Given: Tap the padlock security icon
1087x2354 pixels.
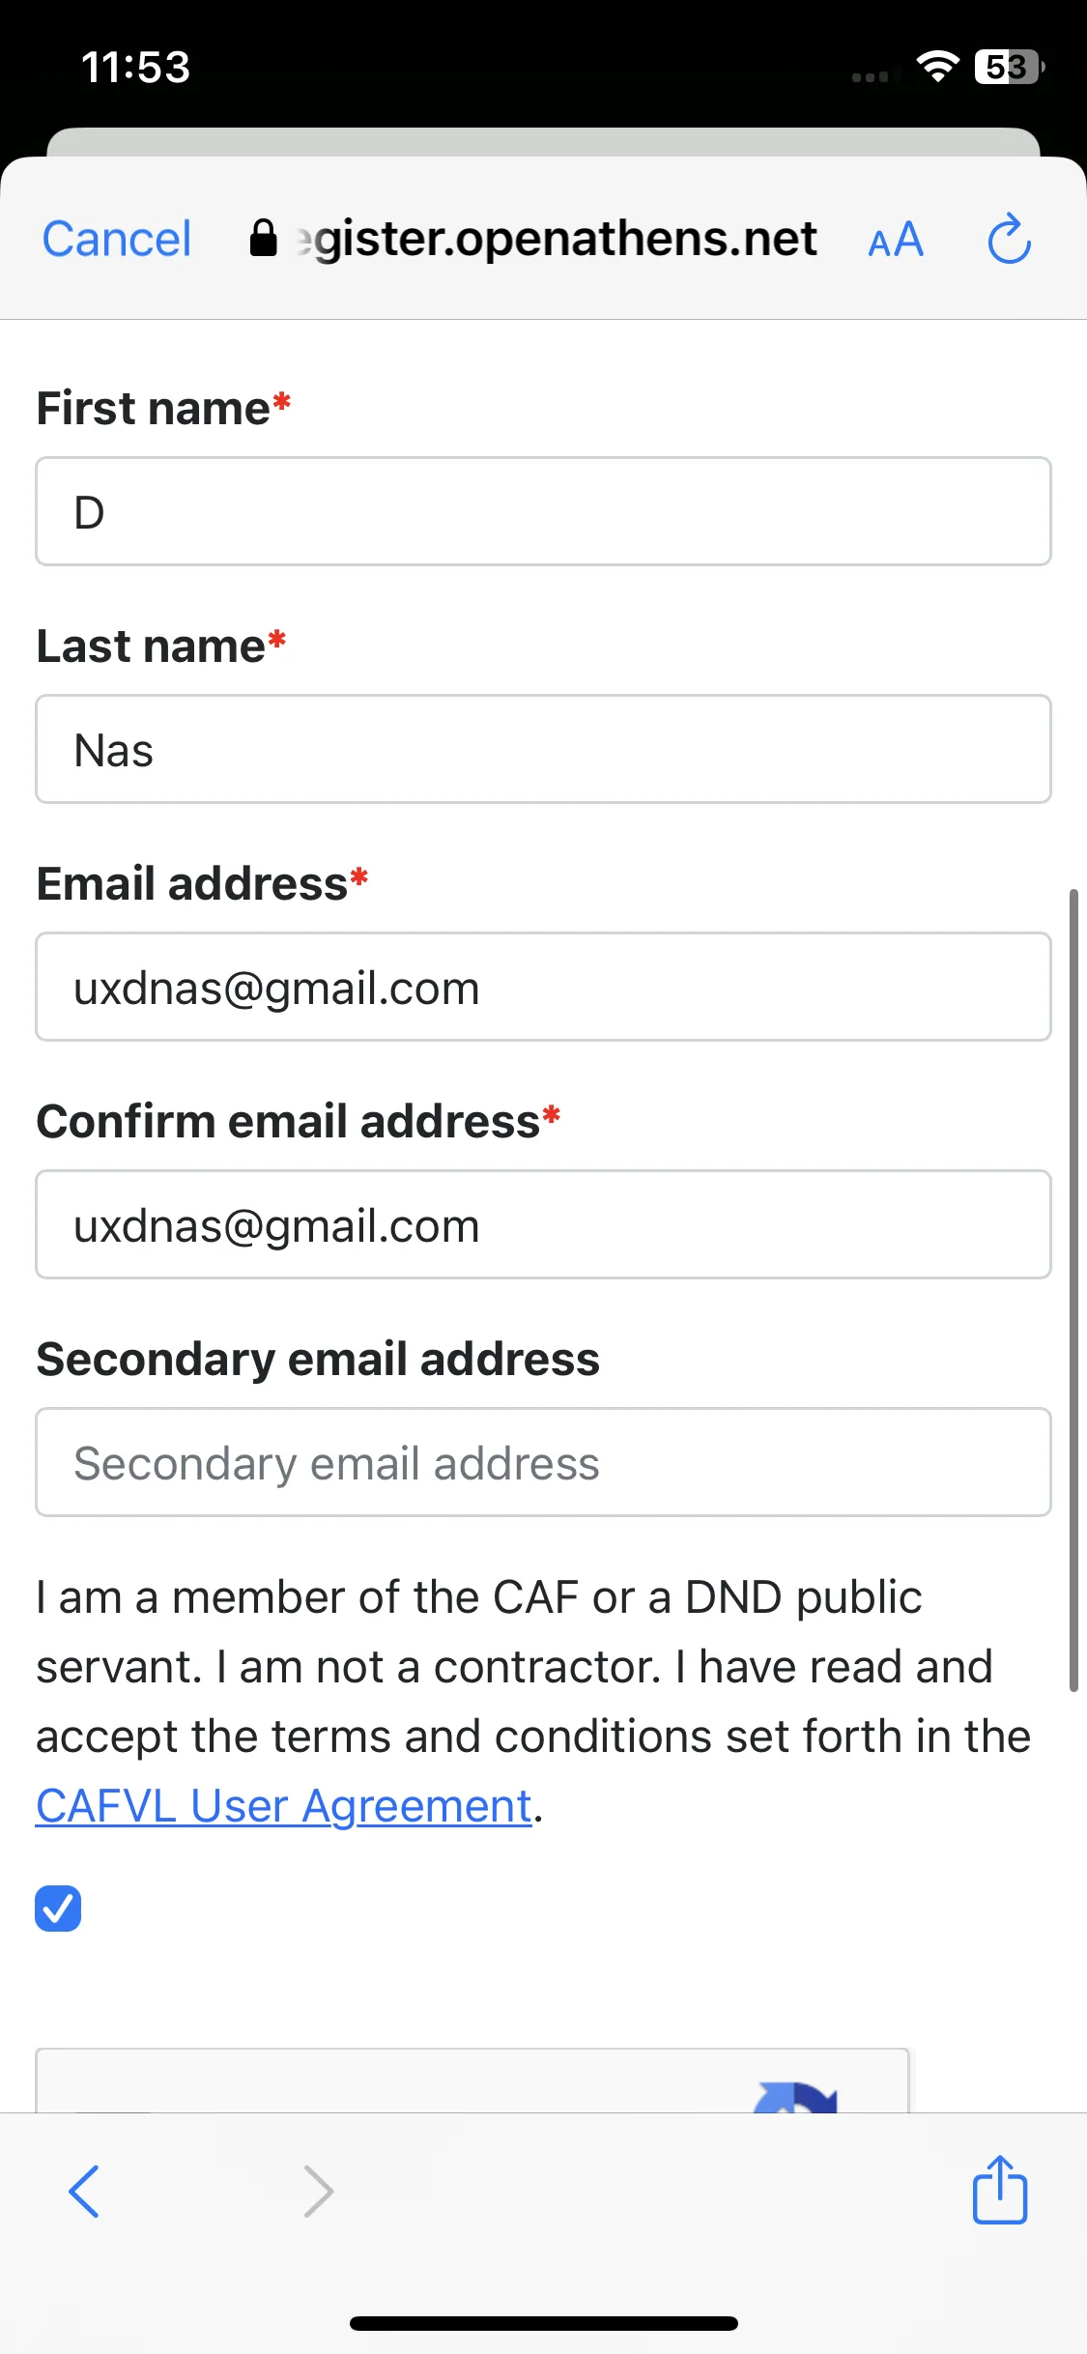Looking at the screenshot, I should (x=263, y=238).
